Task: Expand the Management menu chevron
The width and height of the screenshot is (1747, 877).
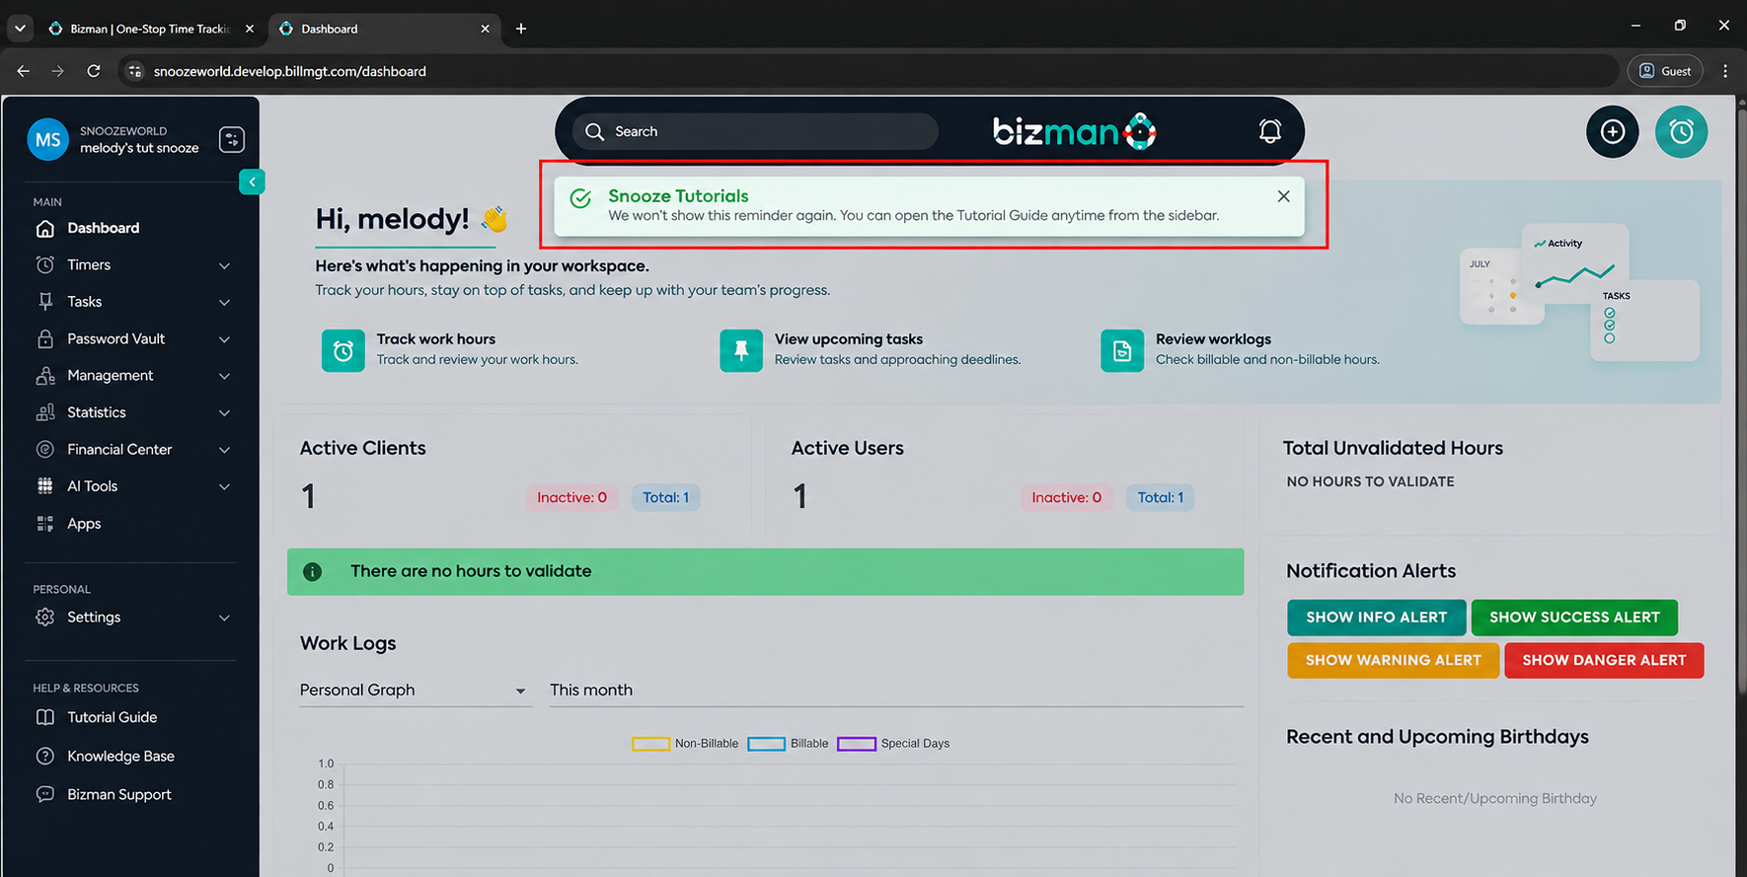Action: coord(224,376)
